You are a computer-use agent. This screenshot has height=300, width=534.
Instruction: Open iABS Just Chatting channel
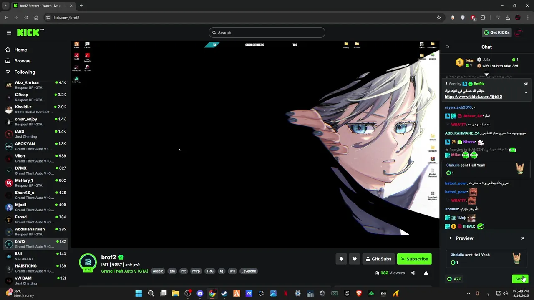pos(35,134)
